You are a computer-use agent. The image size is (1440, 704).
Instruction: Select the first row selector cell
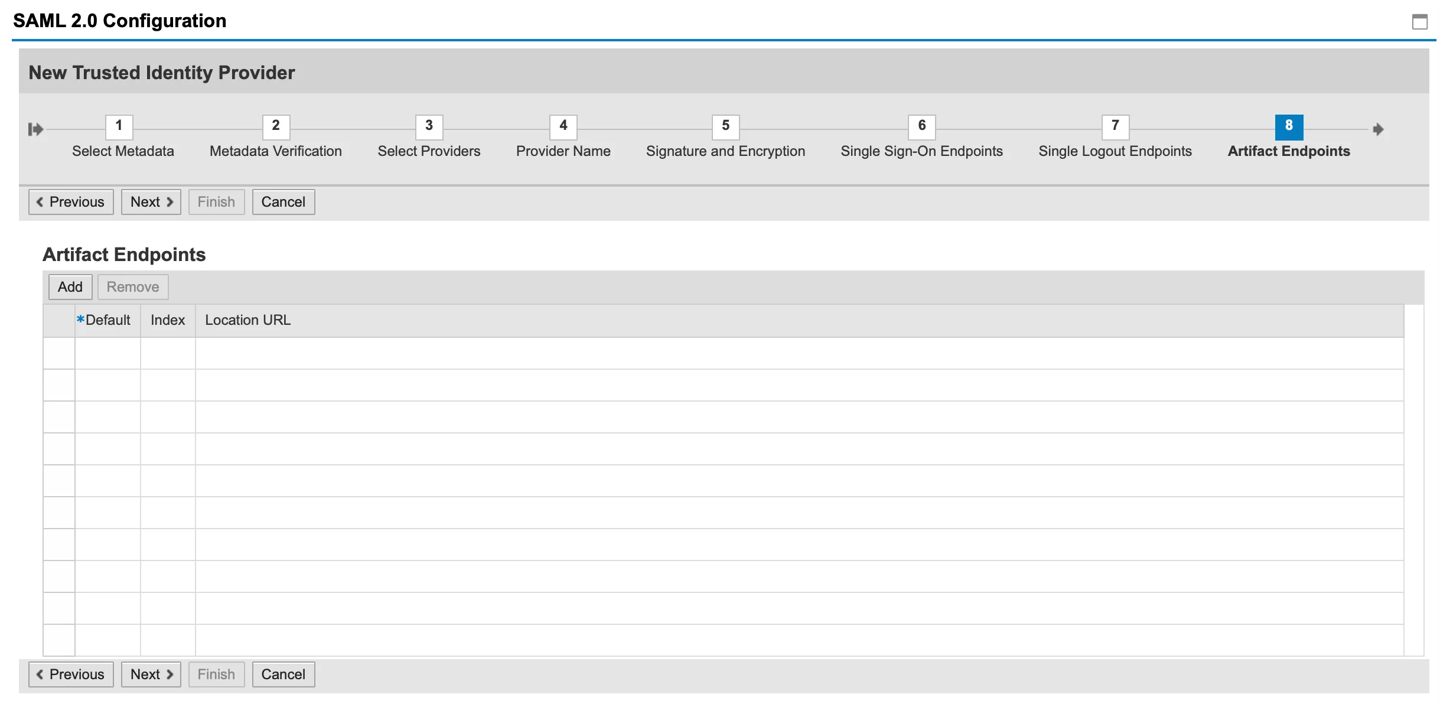58,353
